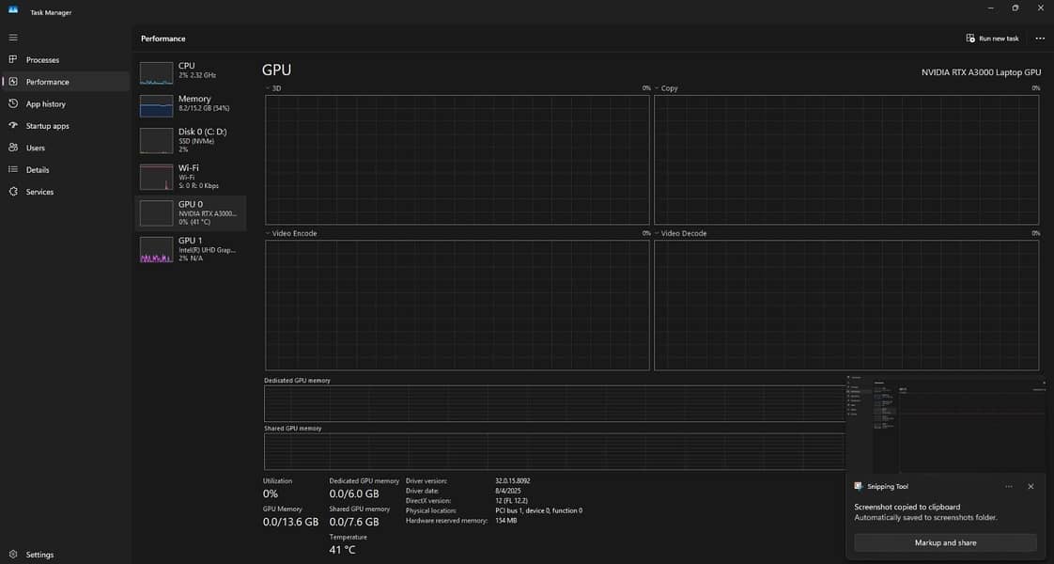The height and width of the screenshot is (564, 1054).
Task: Click the 41 °C temperature value
Action: [342, 550]
